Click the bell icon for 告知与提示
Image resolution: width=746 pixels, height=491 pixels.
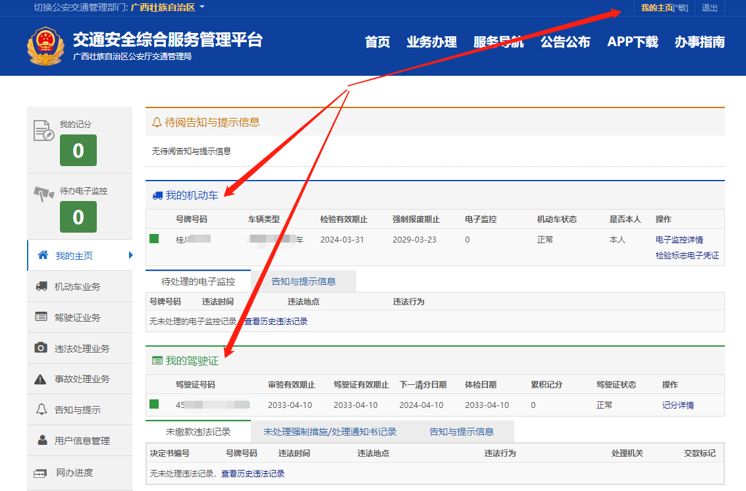(41, 410)
